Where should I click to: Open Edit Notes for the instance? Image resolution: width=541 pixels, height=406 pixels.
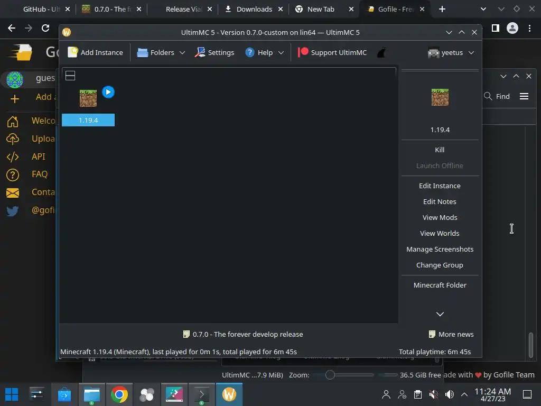pyautogui.click(x=440, y=201)
